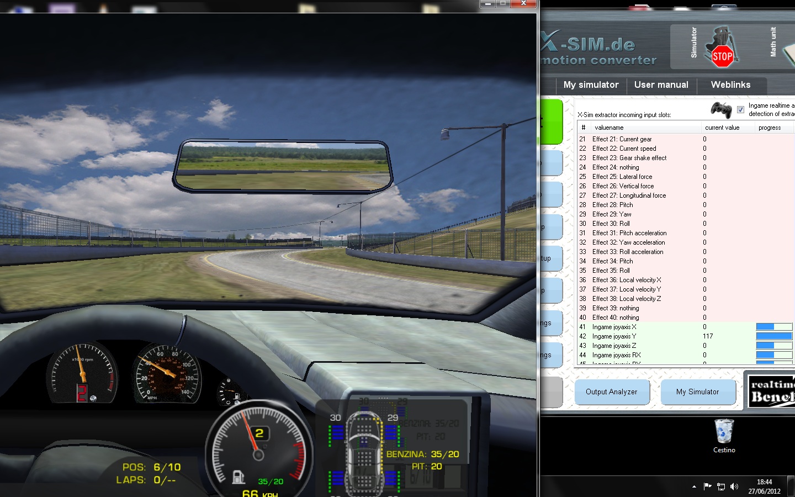Open the Cestino recycle bin on the desktop
The width and height of the screenshot is (795, 497).
coord(724,436)
